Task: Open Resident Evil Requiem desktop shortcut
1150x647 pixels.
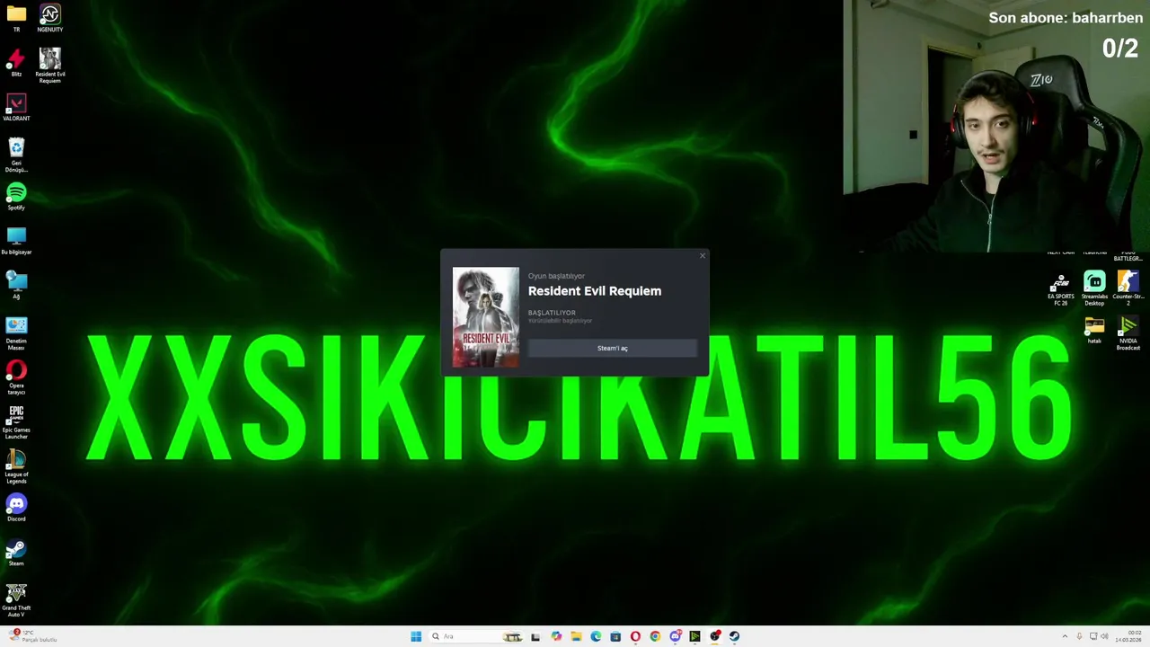Action: pyautogui.click(x=50, y=66)
